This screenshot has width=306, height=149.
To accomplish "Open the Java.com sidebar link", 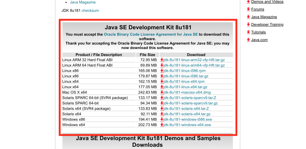I will (x=259, y=40).
